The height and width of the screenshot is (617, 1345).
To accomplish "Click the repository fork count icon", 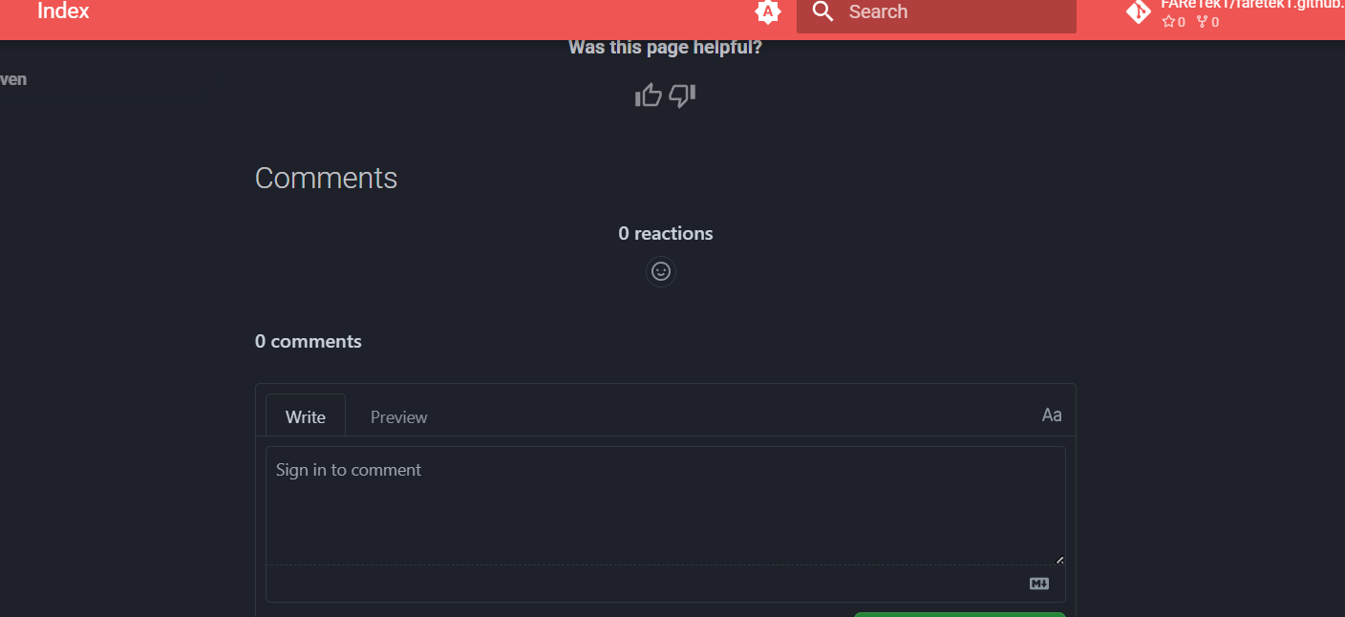I will tap(1202, 22).
